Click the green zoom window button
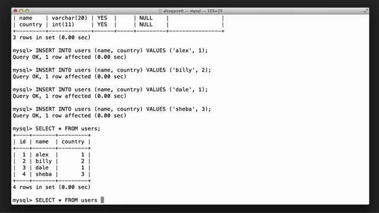Image resolution: width=379 pixels, height=213 pixels. coord(27,11)
